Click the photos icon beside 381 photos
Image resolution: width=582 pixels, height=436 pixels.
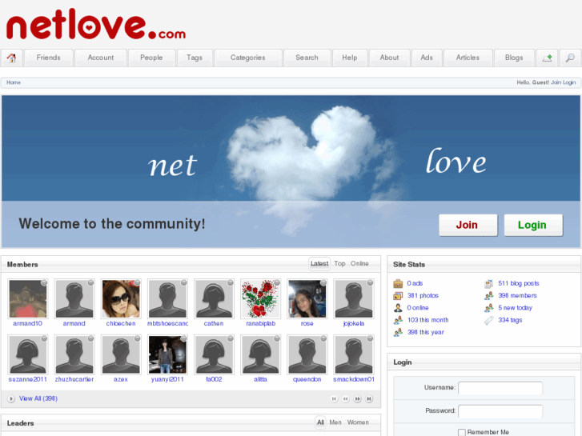[398, 296]
